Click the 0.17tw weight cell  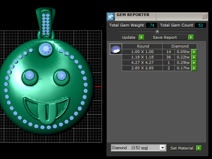click(183, 68)
